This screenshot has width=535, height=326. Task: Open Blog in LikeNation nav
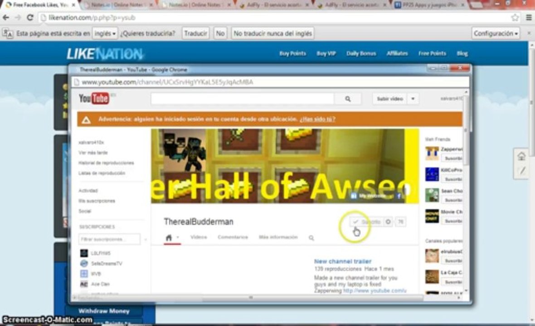pyautogui.click(x=462, y=53)
